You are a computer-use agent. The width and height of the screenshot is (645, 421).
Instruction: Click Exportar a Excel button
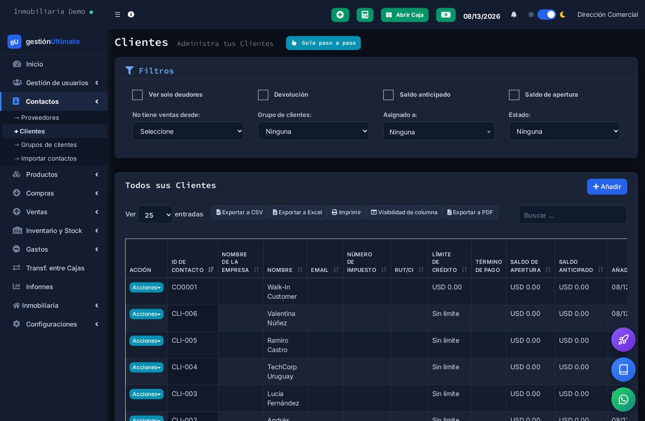[x=297, y=213]
